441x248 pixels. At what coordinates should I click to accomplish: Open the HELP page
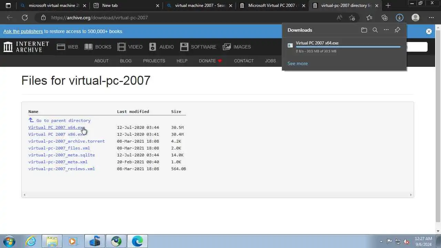[x=182, y=61]
